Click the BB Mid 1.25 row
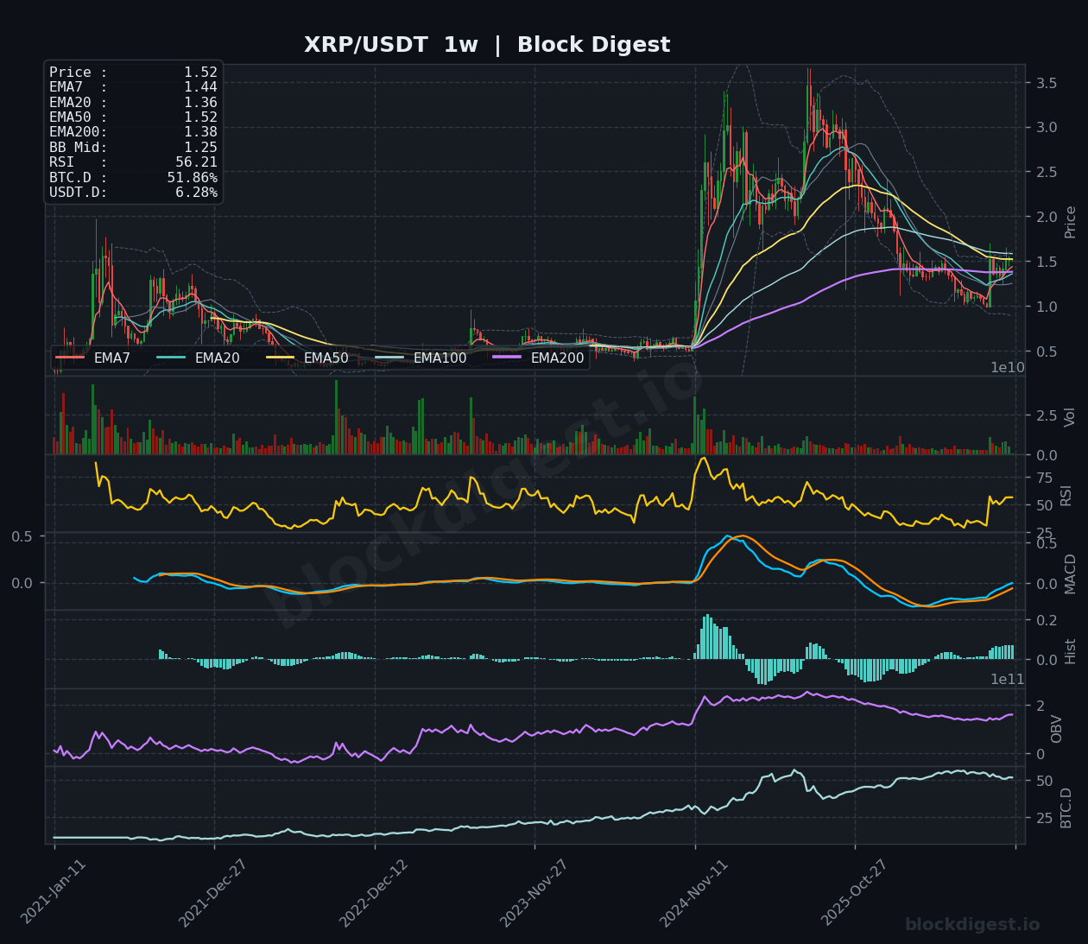The image size is (1088, 944). click(133, 148)
